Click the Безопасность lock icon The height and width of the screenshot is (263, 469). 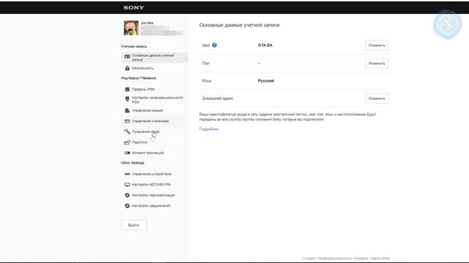point(127,68)
